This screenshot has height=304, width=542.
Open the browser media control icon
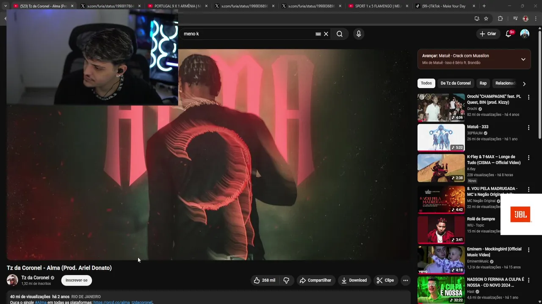click(515, 19)
